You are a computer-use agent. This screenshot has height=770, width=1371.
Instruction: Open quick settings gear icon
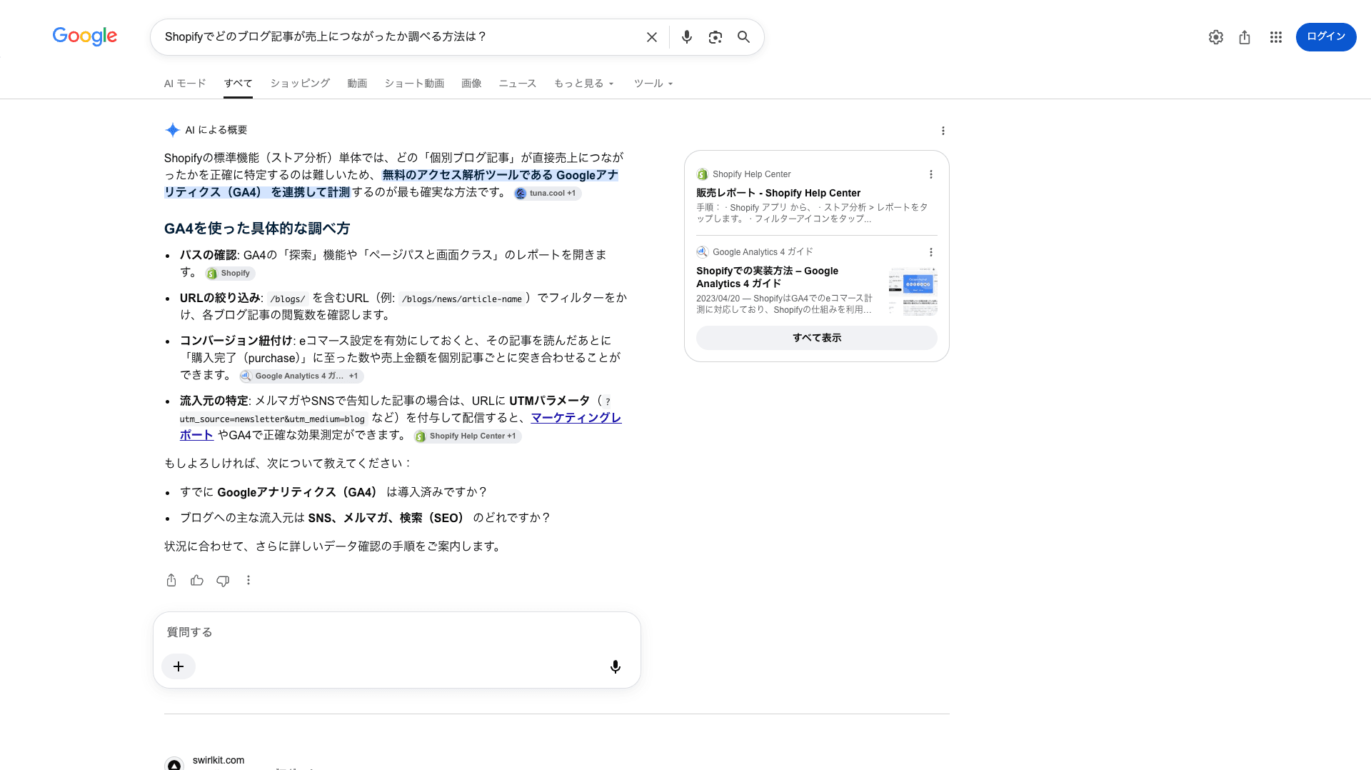[1215, 37]
